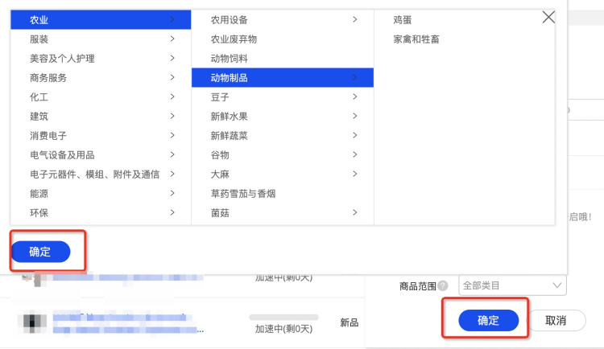Click the chevron beside 环保

(x=172, y=212)
